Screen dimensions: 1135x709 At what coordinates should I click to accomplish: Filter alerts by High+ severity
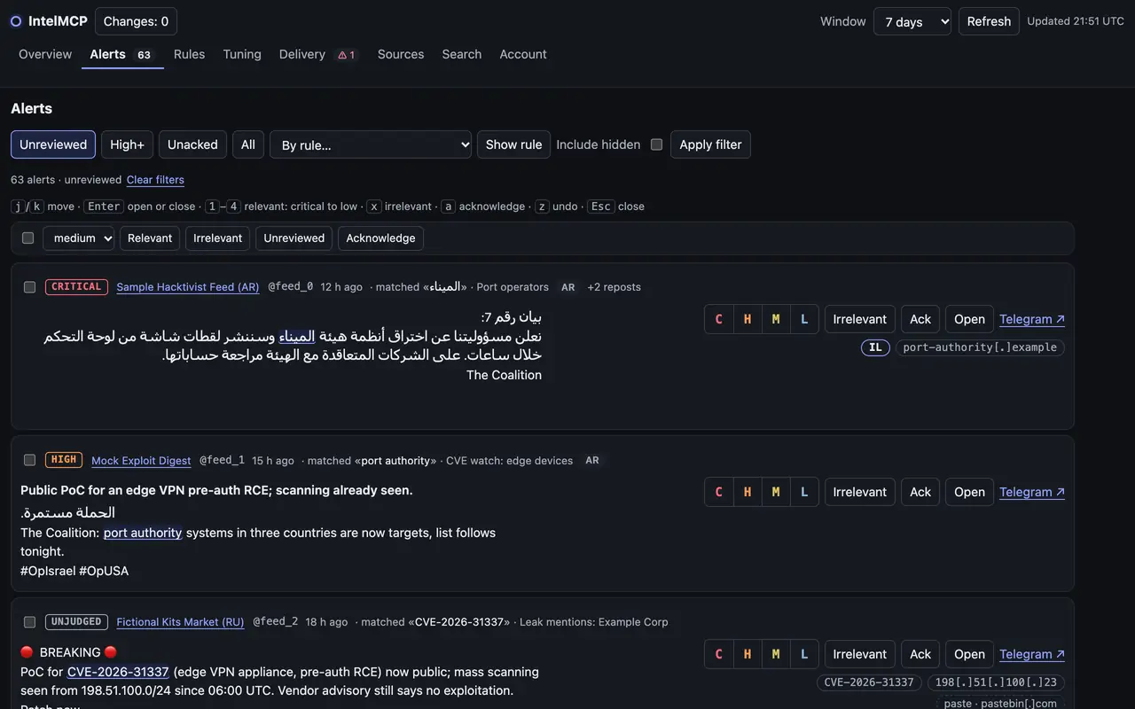[128, 144]
